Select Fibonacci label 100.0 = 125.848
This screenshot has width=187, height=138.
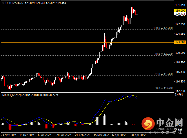click(x=163, y=28)
